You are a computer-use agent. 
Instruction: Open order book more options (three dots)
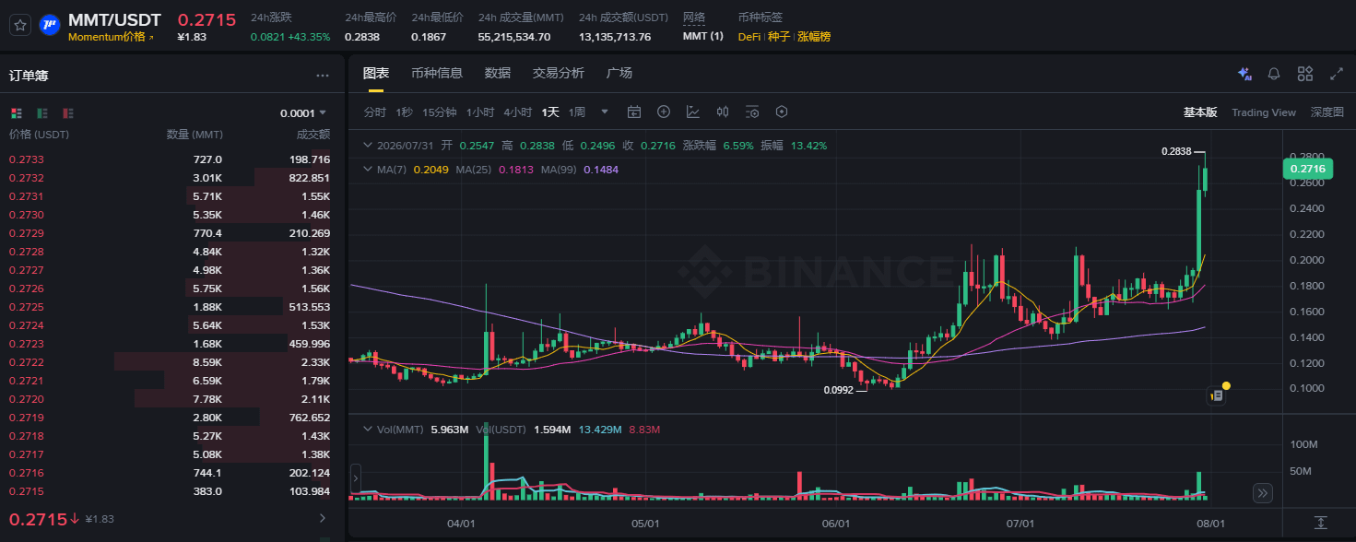click(x=323, y=76)
